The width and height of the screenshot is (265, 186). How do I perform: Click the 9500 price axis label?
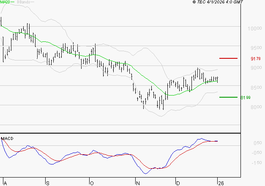pos(256,48)
